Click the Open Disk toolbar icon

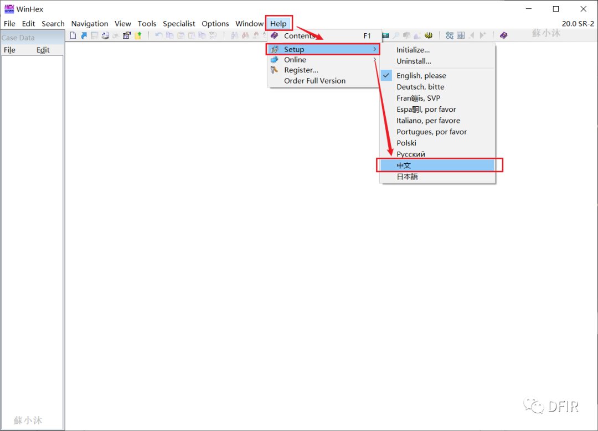(105, 35)
